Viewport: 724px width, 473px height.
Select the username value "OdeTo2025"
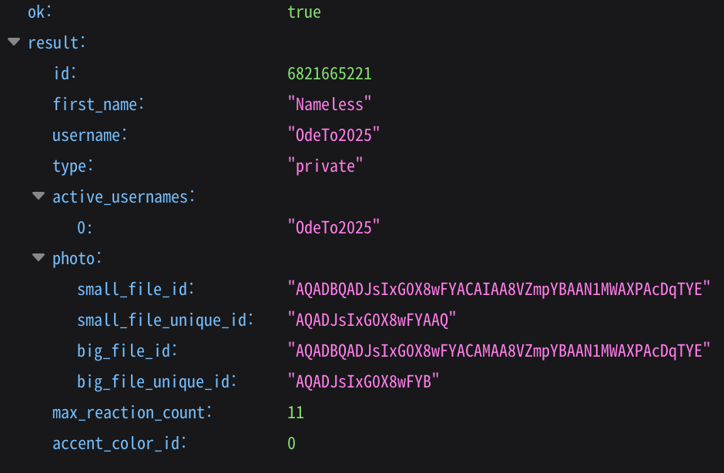coord(334,136)
